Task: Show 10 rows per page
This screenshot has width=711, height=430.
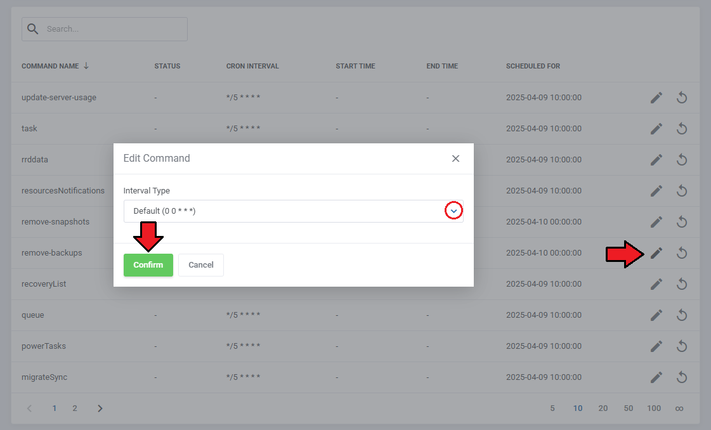Action: pyautogui.click(x=578, y=408)
